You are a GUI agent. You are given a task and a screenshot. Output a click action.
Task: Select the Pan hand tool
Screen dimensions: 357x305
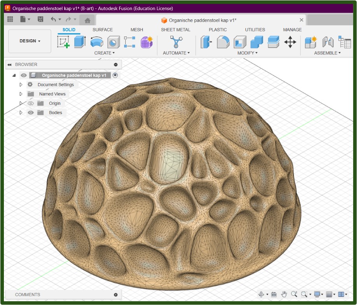click(x=284, y=294)
